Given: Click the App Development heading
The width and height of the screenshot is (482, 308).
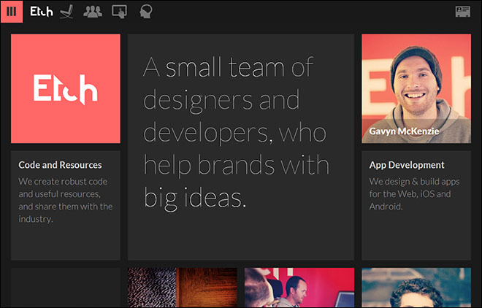Looking at the screenshot, I should coord(407,165).
